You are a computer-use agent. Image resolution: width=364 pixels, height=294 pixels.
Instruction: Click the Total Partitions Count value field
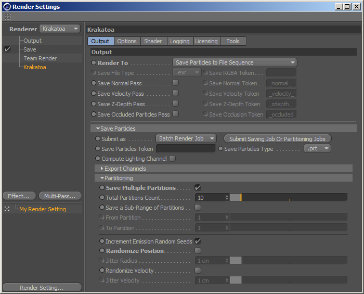point(210,198)
